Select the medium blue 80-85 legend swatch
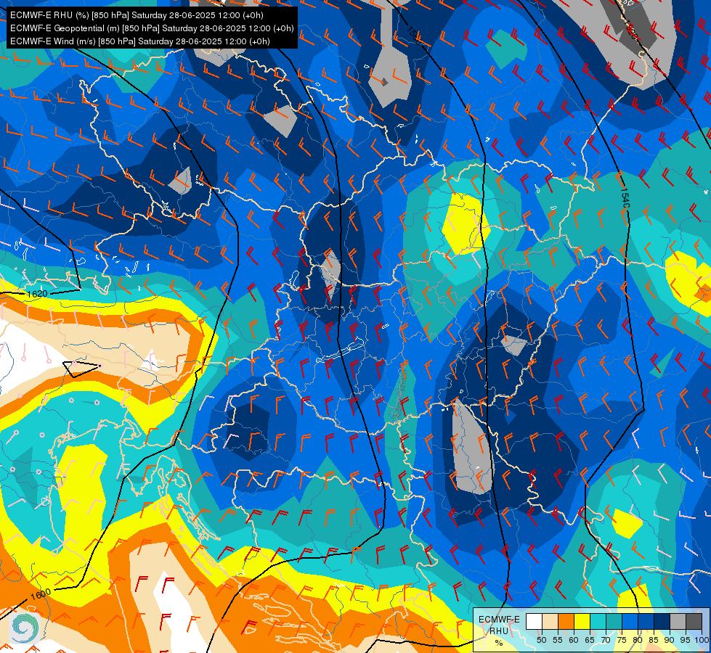Image resolution: width=711 pixels, height=653 pixels. click(x=646, y=621)
